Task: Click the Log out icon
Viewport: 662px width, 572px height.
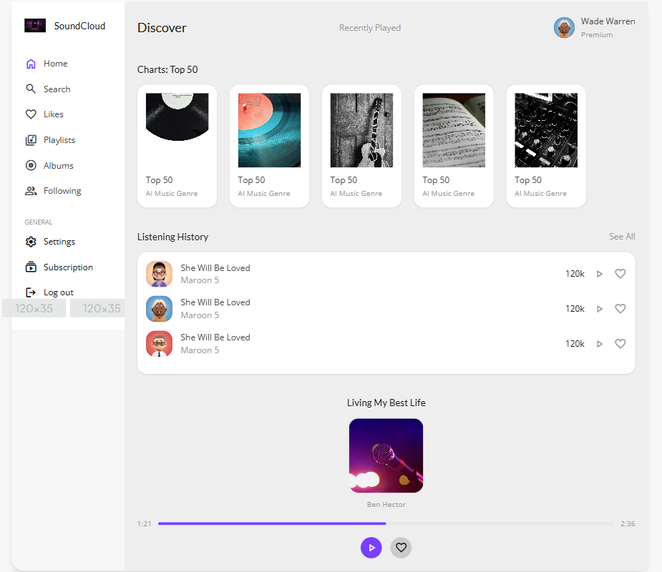Action: [31, 292]
